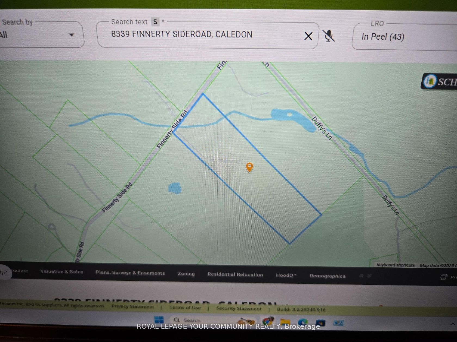Image resolution: width=457 pixels, height=342 pixels.
Task: Toggle the muted microphone voice search icon
Action: pos(329,36)
